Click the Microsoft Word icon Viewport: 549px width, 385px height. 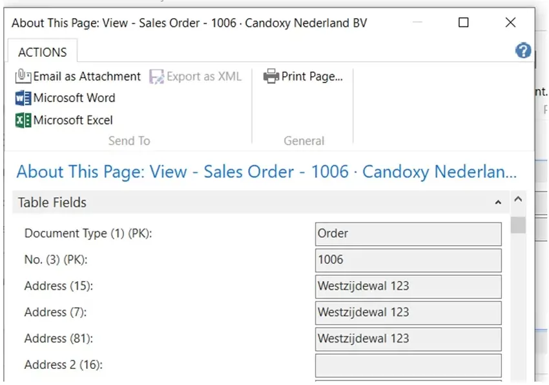click(x=23, y=99)
